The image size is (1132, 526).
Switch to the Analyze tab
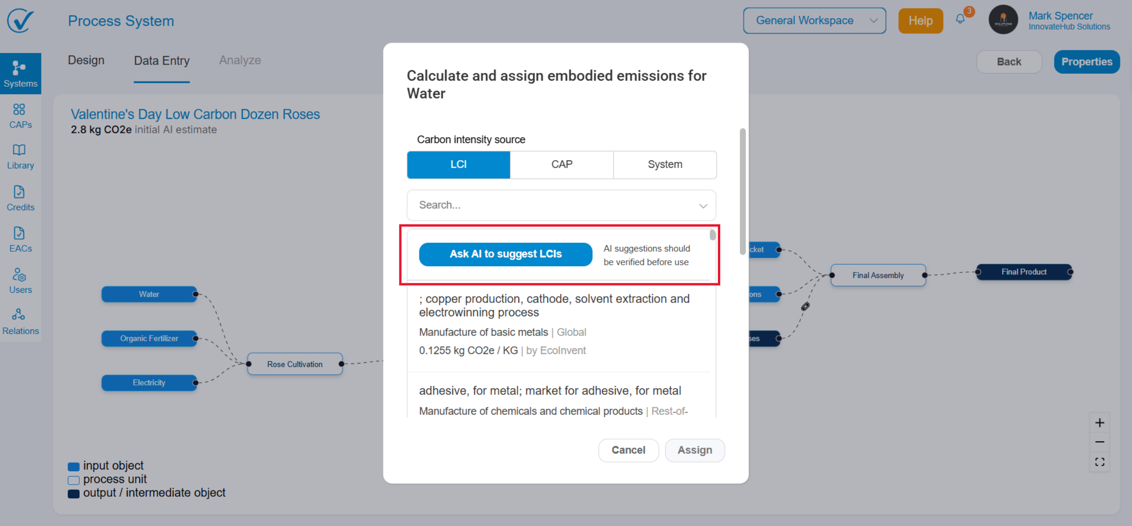pos(240,60)
